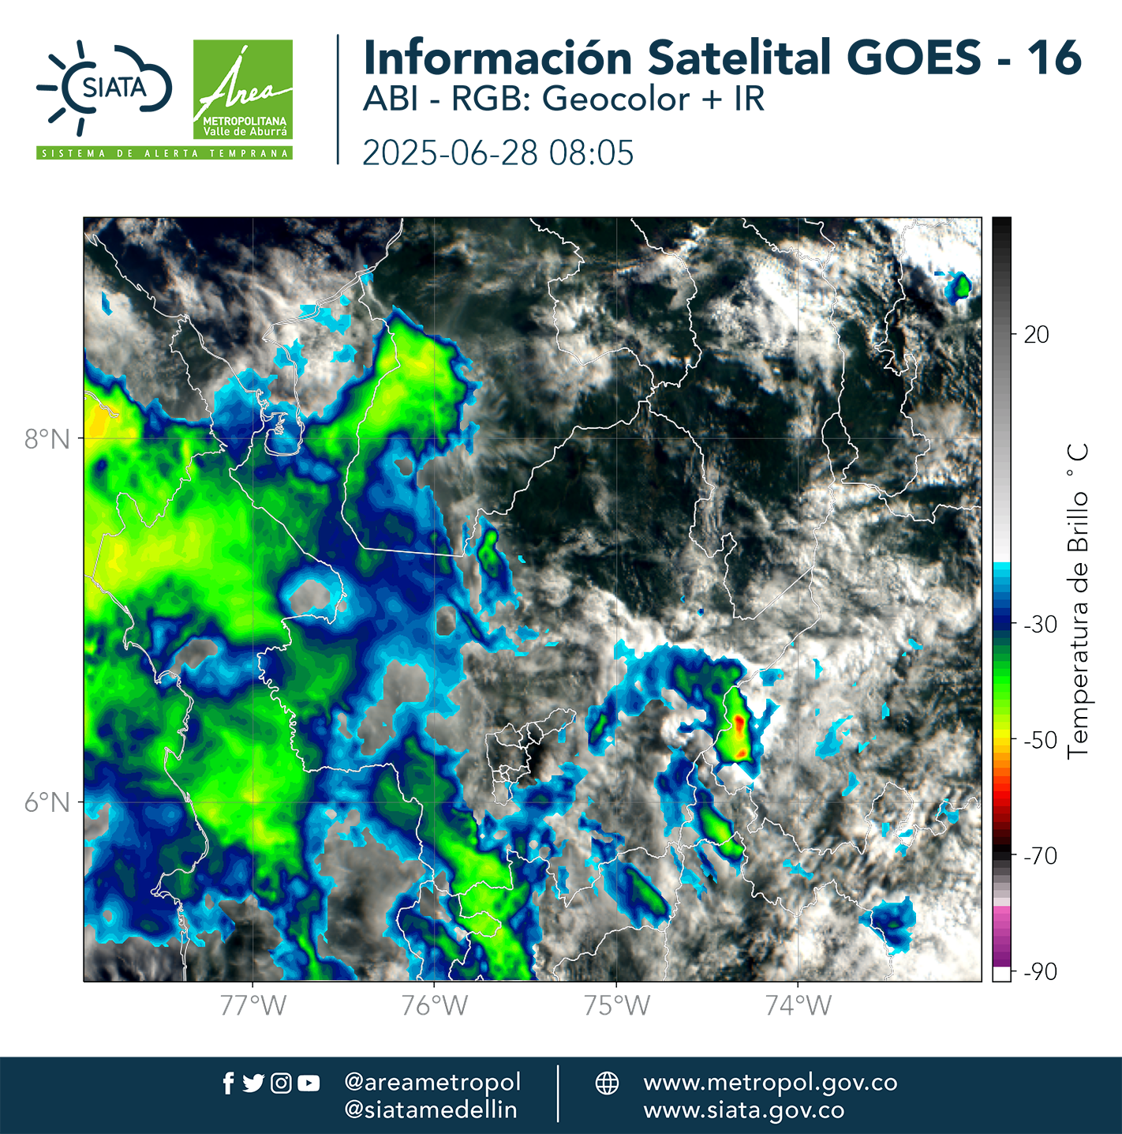Click the 76°W longitude label

[x=435, y=1005]
